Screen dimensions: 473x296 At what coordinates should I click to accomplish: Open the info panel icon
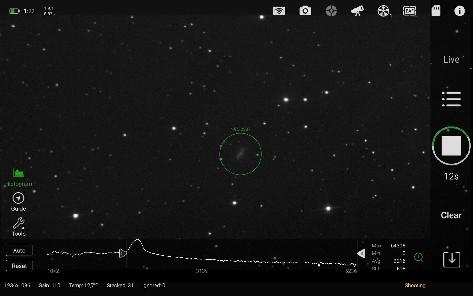click(460, 10)
